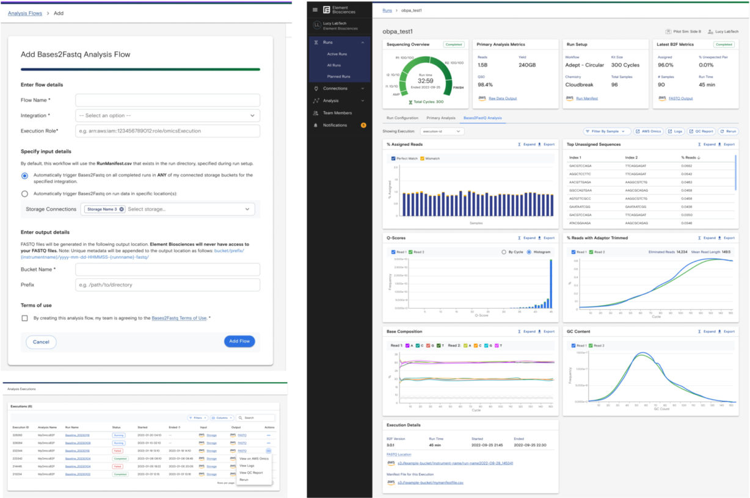Click Expand icon on GC Content panel
The image size is (750, 498).
click(699, 331)
